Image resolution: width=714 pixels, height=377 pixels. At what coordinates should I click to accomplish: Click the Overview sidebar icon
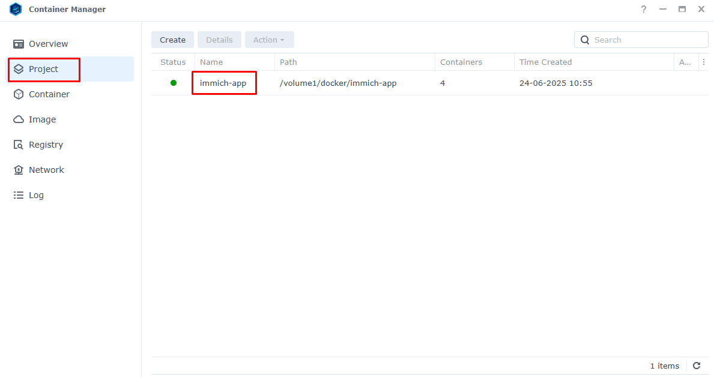click(x=19, y=44)
